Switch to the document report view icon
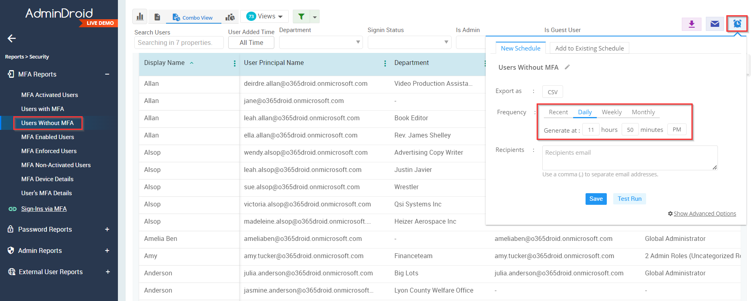 [x=157, y=17]
